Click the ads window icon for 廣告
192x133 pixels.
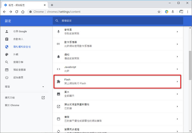click(x=58, y=119)
